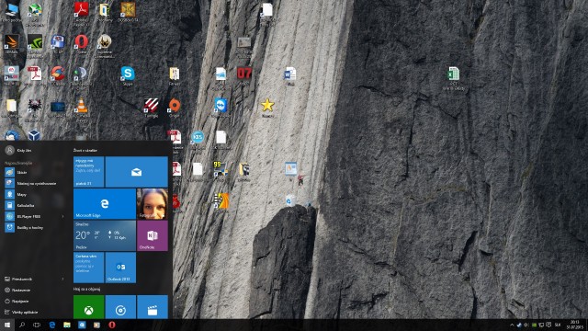Screen dimensions: 588x331
Task: Open the Mail tile in Start menu
Action: pos(137,172)
